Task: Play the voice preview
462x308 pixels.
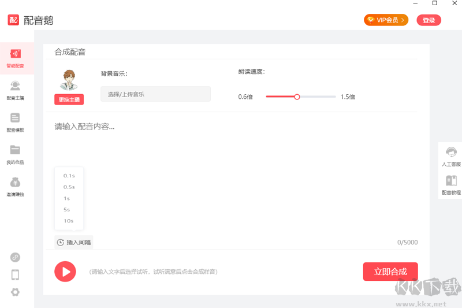Action: tap(65, 271)
